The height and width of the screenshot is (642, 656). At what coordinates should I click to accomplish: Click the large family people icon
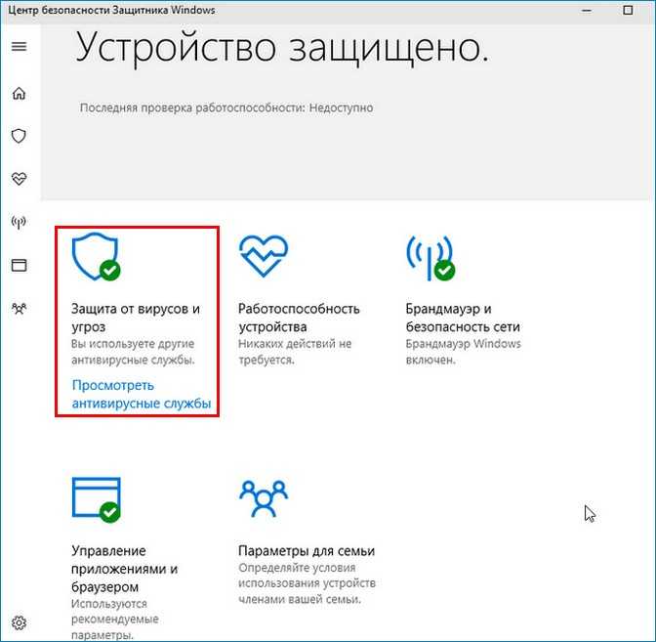coord(264,498)
